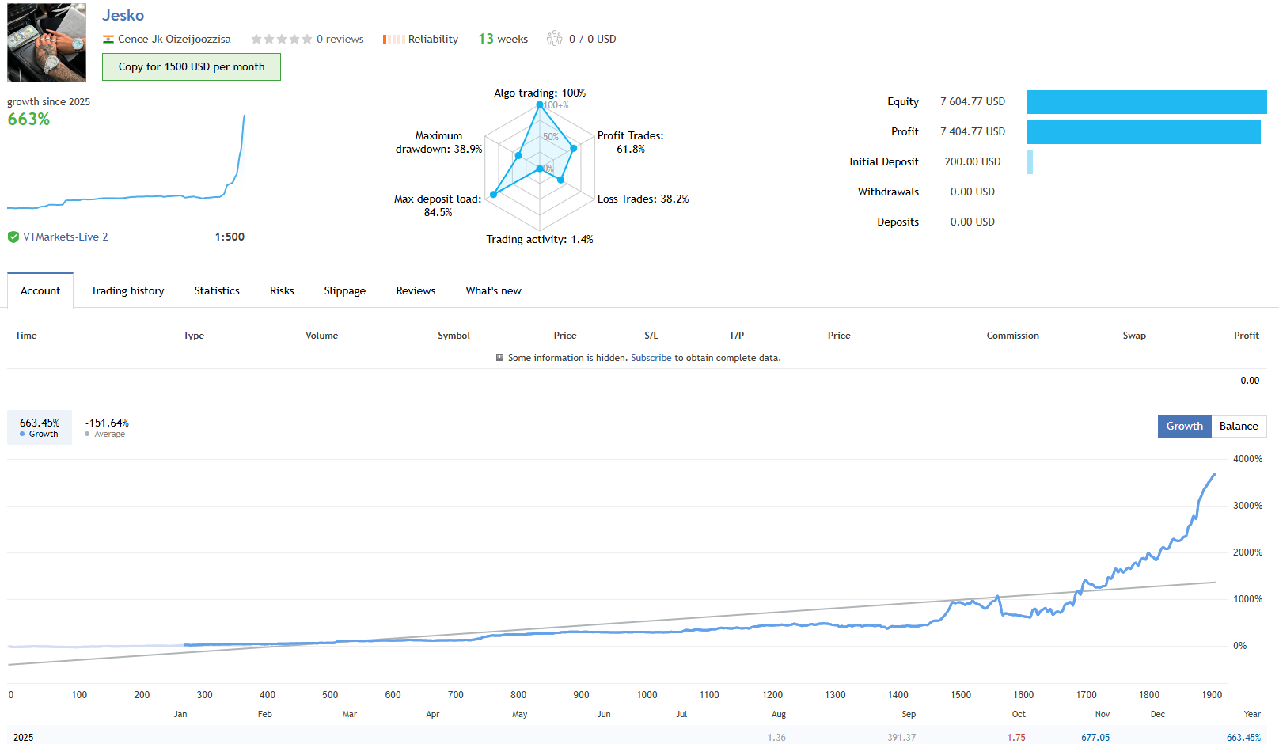The height and width of the screenshot is (744, 1279).
Task: Click the subscribers people icon
Action: [x=554, y=39]
